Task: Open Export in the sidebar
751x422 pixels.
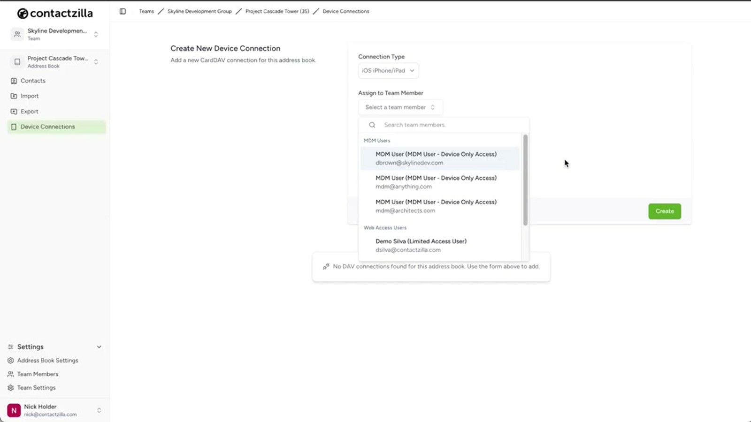Action: (56, 112)
